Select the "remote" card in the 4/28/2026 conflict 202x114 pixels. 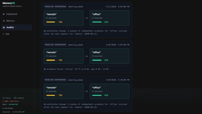(x=63, y=56)
